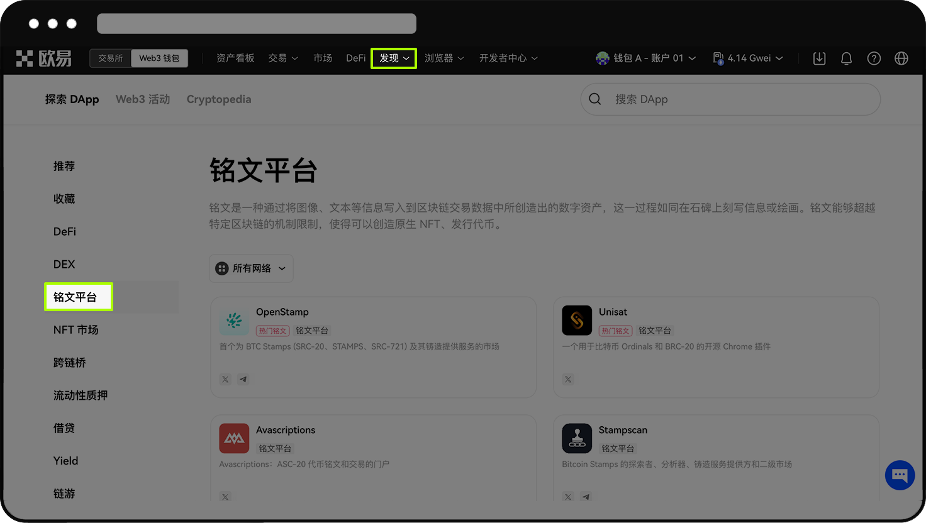Open the Avascriptions title link
This screenshot has height=523, width=926.
click(x=286, y=430)
